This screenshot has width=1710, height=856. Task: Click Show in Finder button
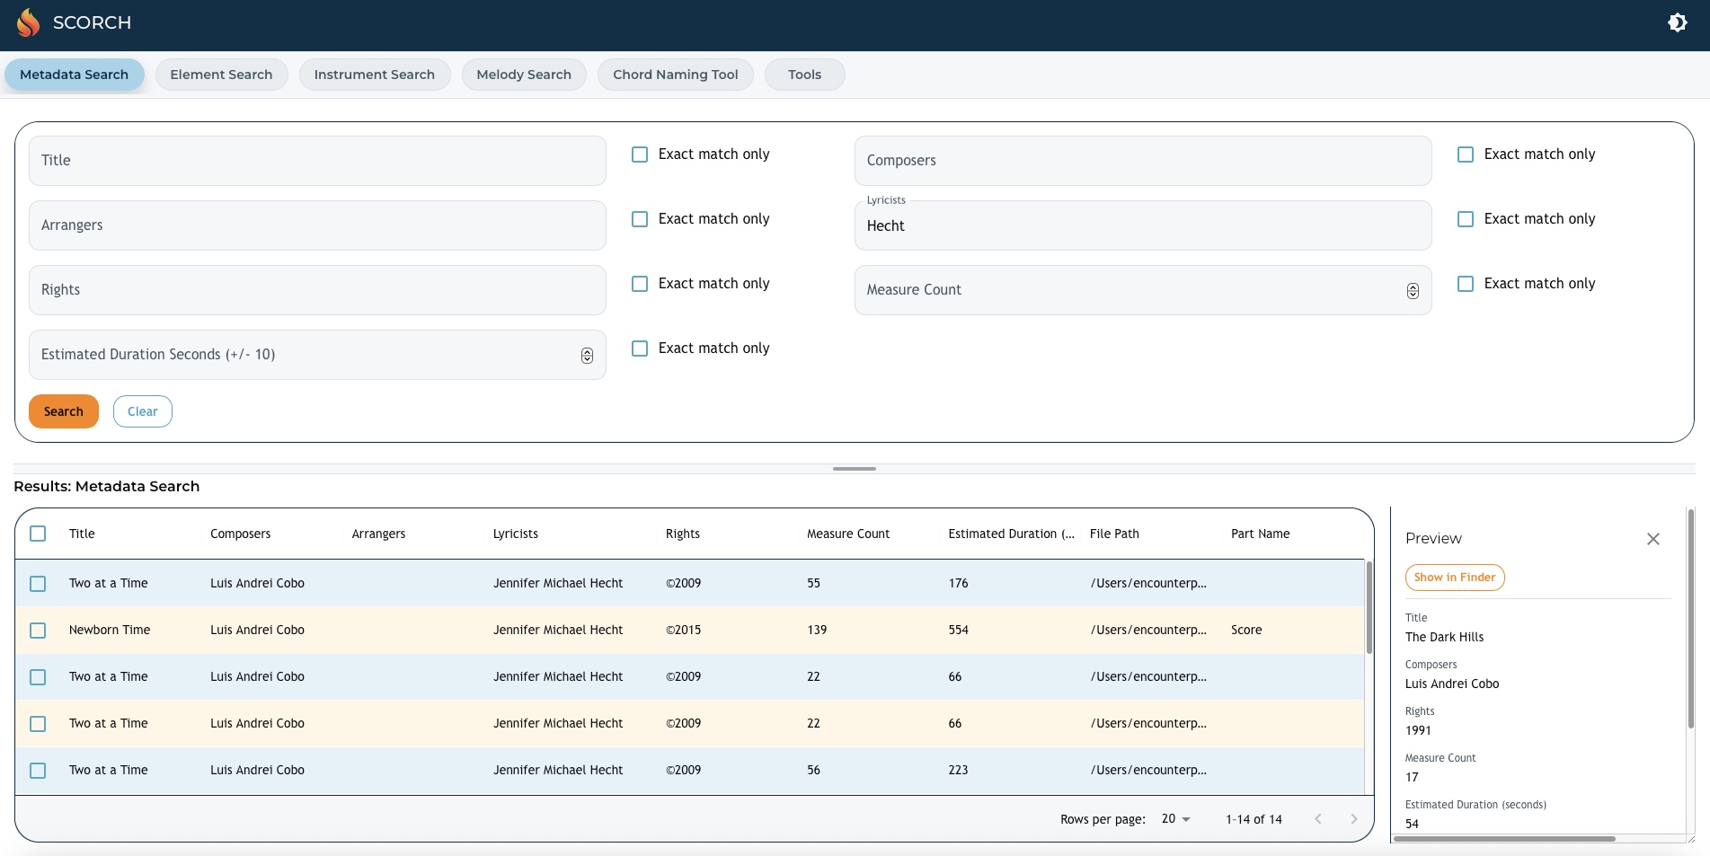(1454, 578)
